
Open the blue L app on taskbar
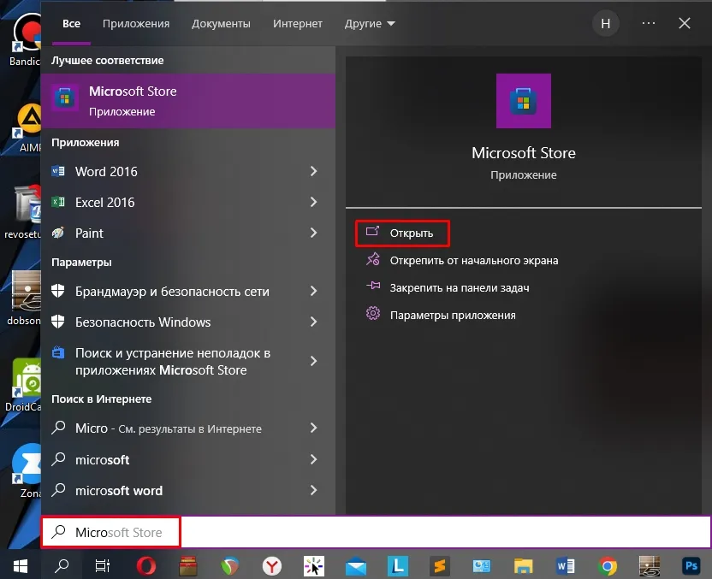(x=398, y=566)
